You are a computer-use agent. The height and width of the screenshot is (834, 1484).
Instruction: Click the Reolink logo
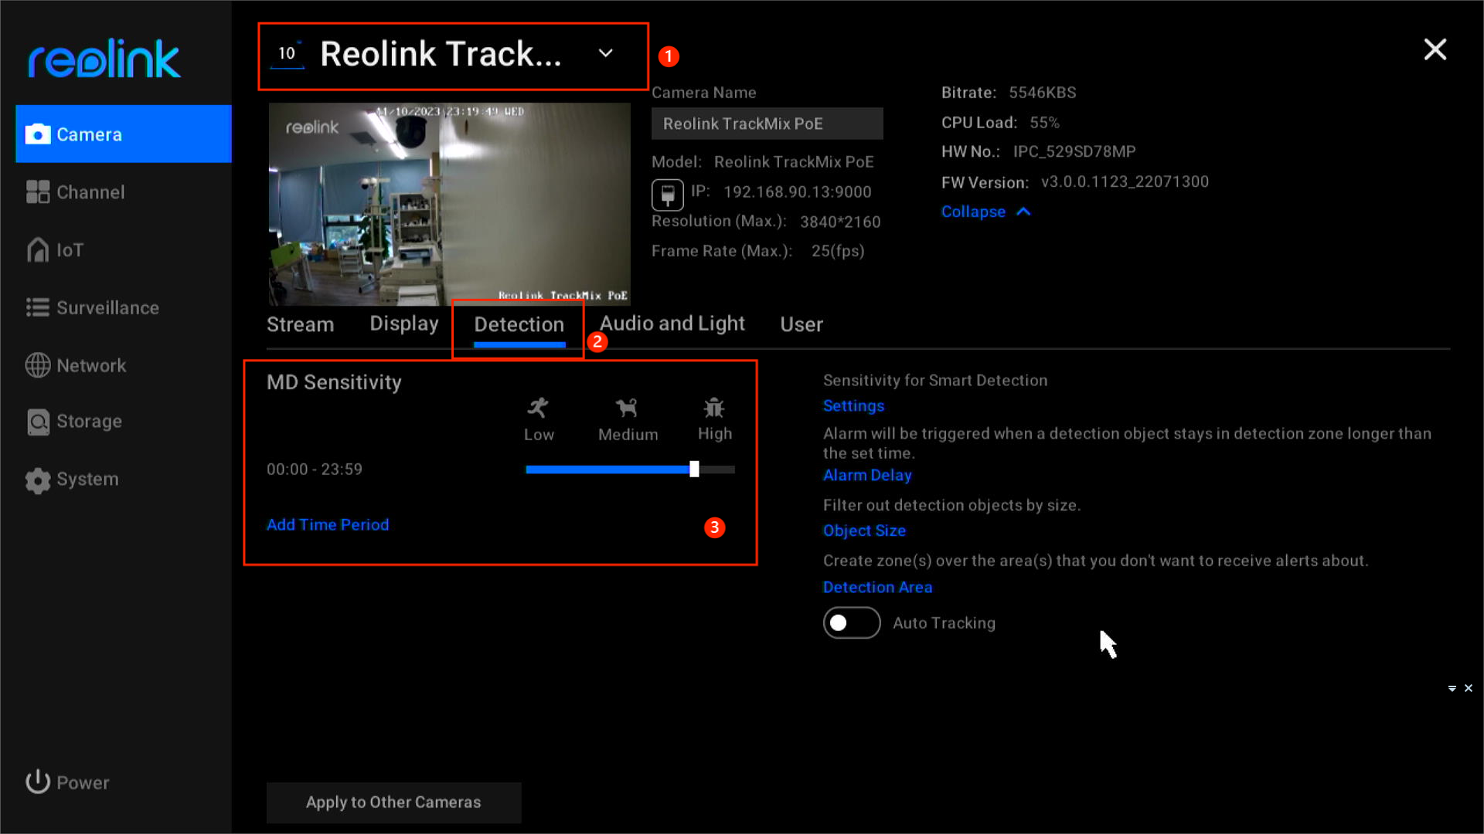click(x=104, y=59)
